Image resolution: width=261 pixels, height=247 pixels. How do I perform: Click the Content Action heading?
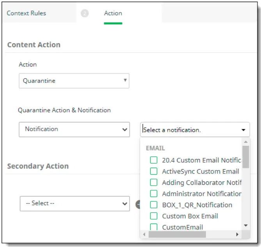click(x=34, y=45)
